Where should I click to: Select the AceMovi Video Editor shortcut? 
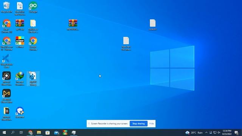pyautogui.click(x=6, y=96)
